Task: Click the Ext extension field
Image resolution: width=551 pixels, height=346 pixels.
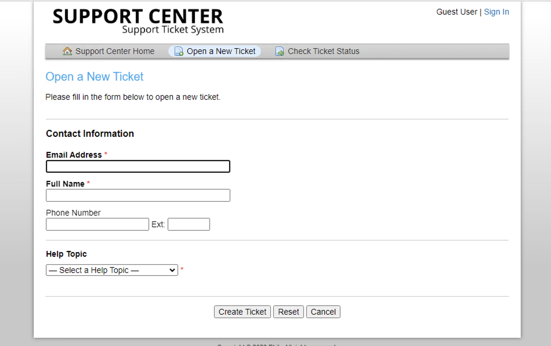Action: tap(188, 224)
